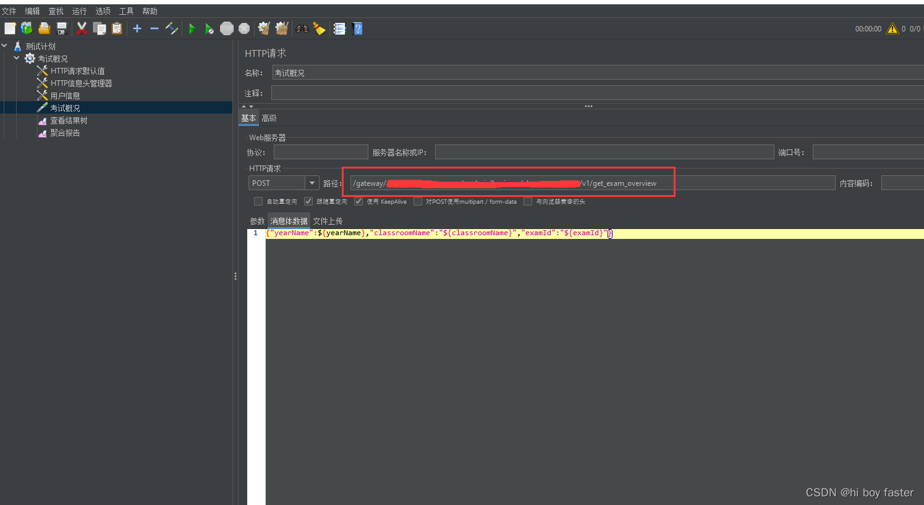Enable multipart / form-data for POST checkbox
924x505 pixels.
[418, 201]
